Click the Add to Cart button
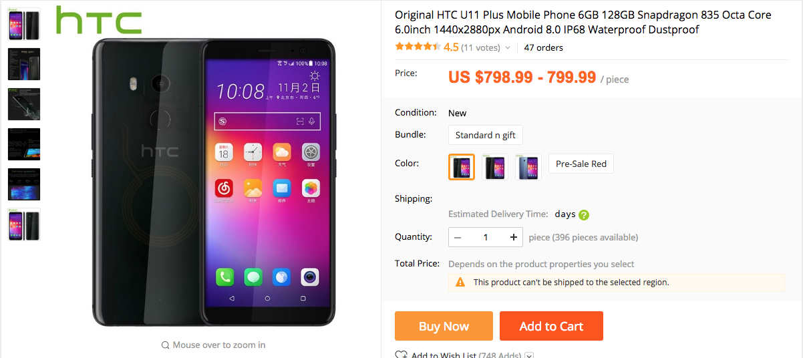This screenshot has width=803, height=358. point(551,326)
